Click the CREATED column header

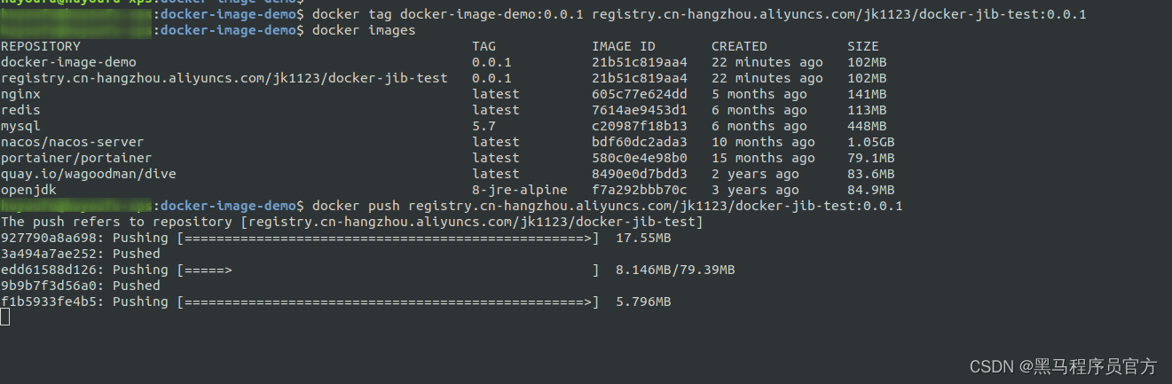point(739,46)
